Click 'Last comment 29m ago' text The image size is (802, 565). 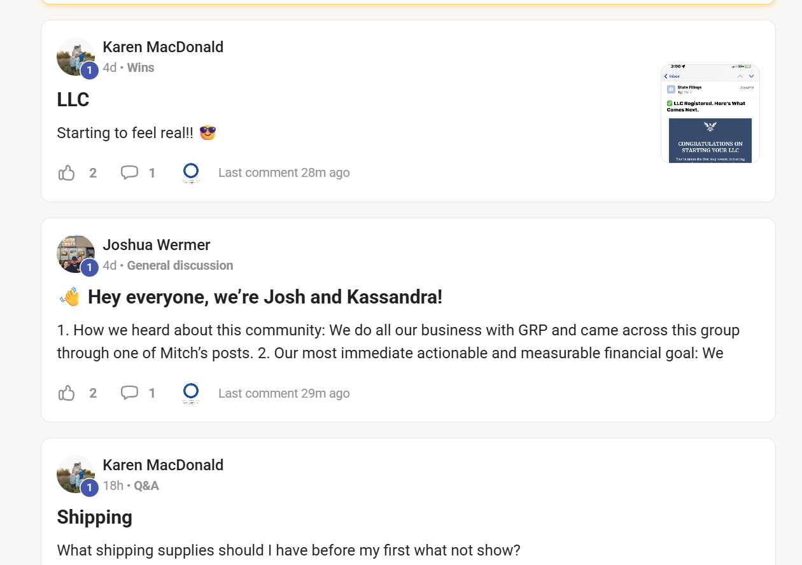pyautogui.click(x=284, y=393)
